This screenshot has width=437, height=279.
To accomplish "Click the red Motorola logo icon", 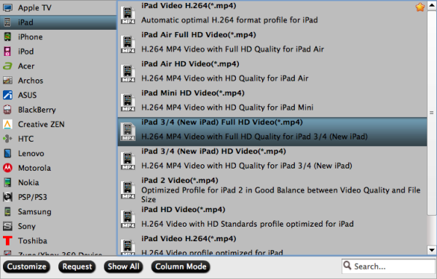I will [7, 168].
